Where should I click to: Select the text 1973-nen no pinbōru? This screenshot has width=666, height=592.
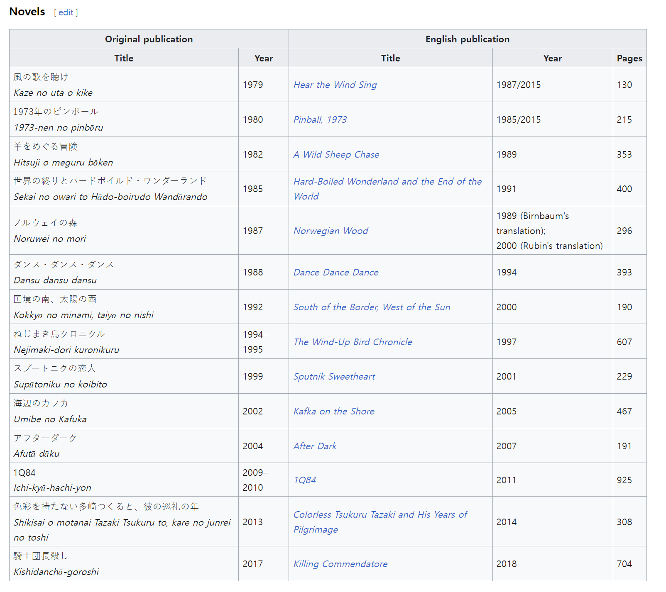pos(59,127)
